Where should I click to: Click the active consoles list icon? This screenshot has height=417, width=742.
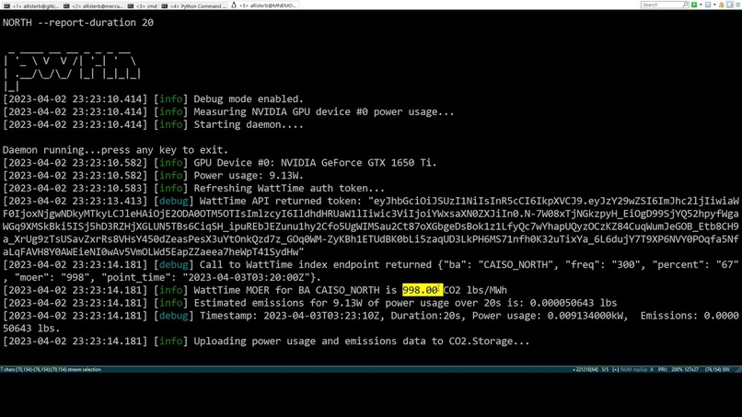click(708, 5)
